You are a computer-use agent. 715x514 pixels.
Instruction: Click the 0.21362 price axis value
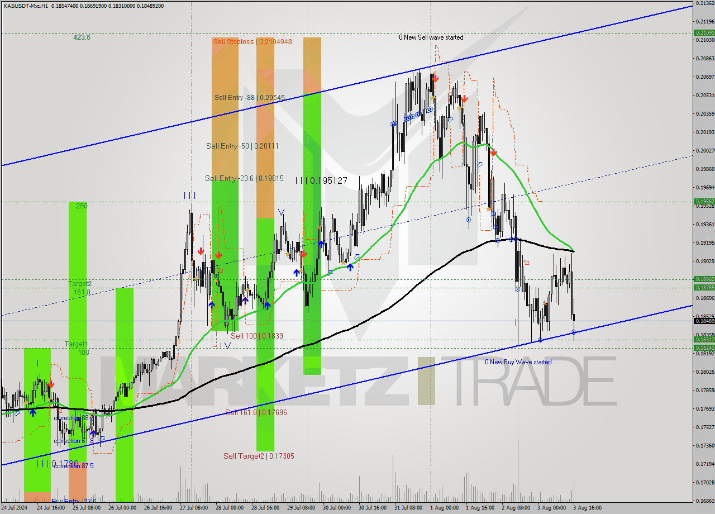704,3
